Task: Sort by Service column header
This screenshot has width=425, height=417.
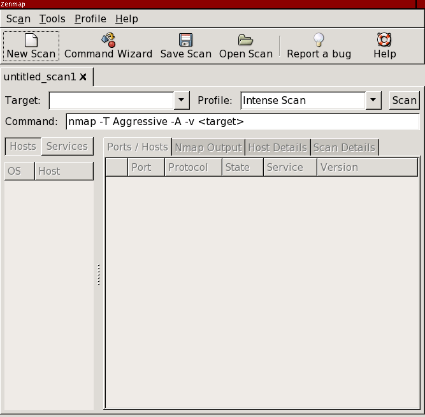Action: 290,168
